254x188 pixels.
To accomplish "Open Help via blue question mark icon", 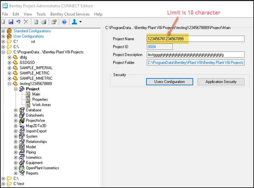I will tap(64, 22).
